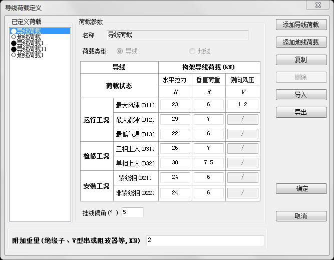Select the 地线荷载1 list entry
Screen dimensions: 334x260
pyautogui.click(x=31, y=55)
